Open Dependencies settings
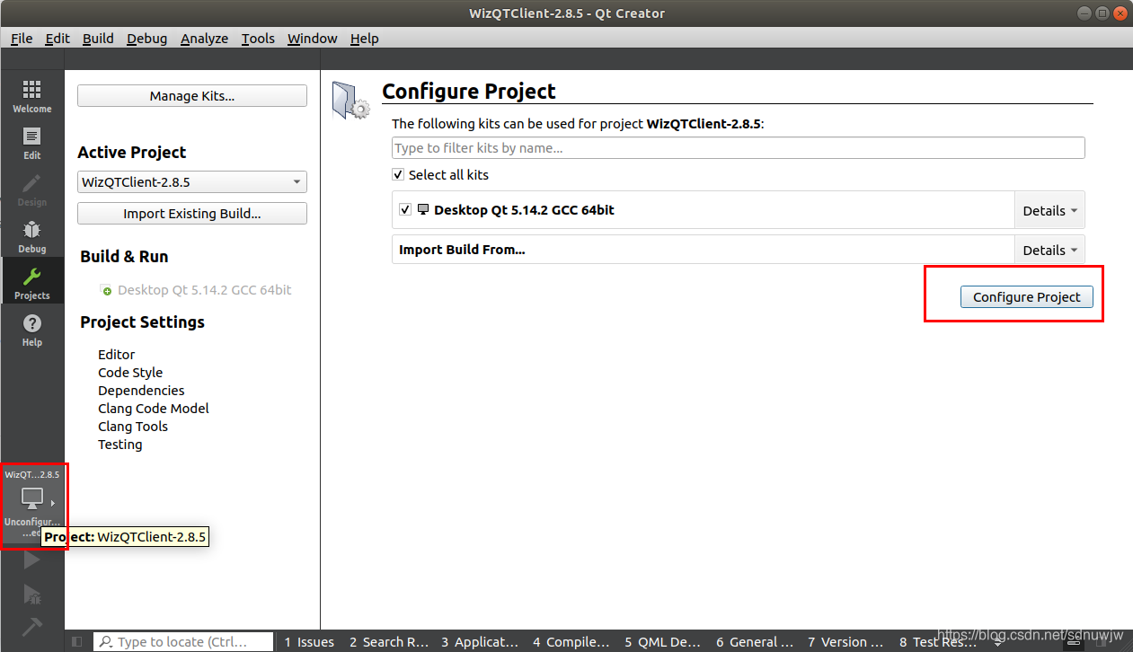This screenshot has width=1133, height=652. (x=141, y=391)
